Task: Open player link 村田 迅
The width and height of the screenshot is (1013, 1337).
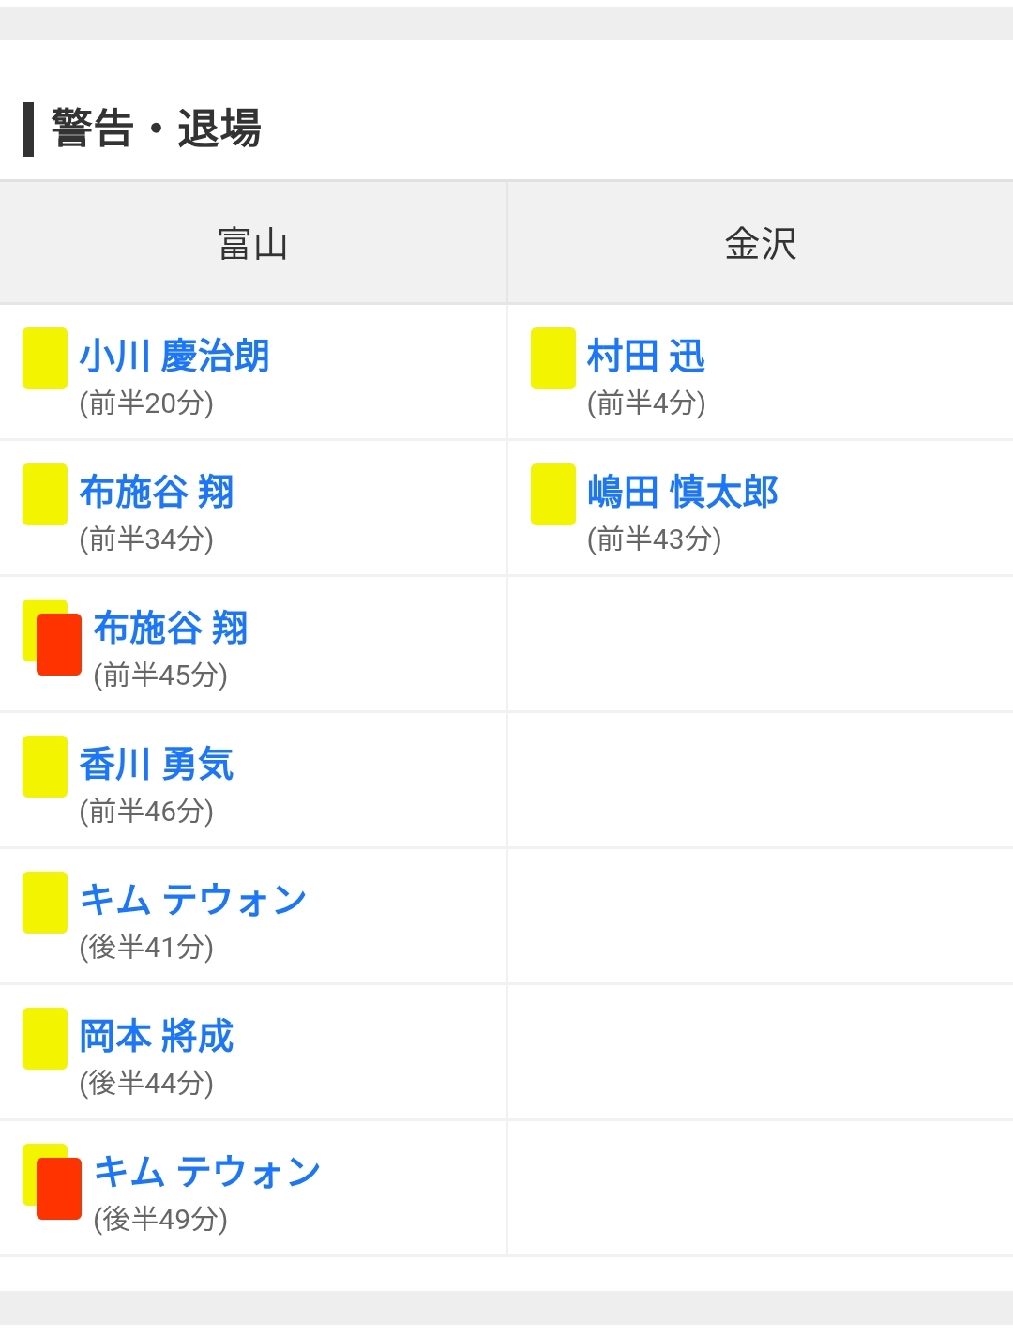Action: [x=646, y=357]
